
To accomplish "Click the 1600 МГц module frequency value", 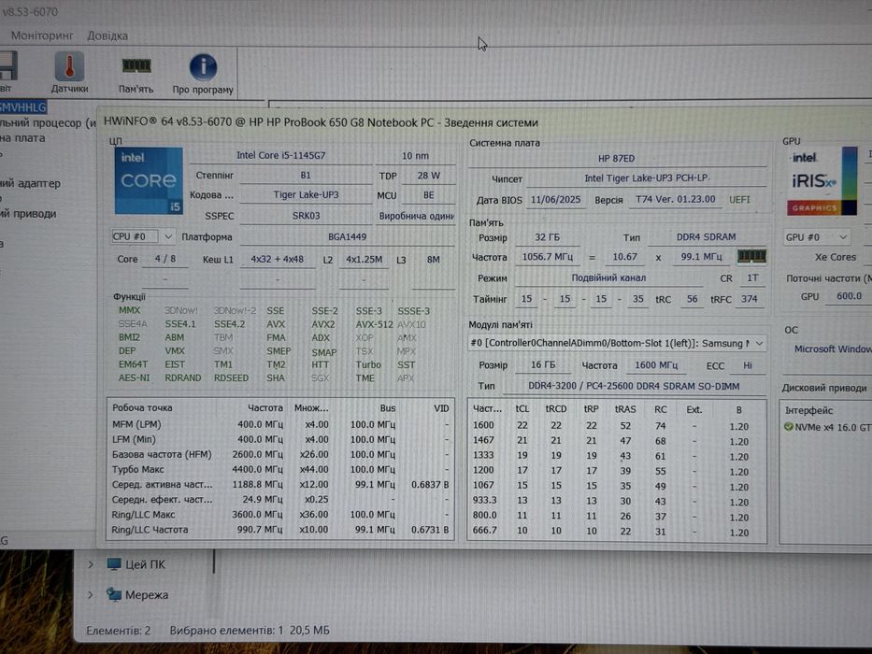I will click(656, 365).
